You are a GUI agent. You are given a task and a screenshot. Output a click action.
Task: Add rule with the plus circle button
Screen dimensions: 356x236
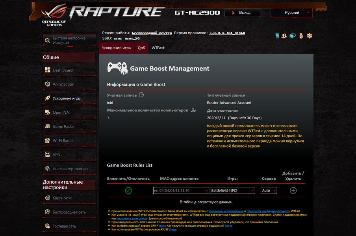coord(293,190)
